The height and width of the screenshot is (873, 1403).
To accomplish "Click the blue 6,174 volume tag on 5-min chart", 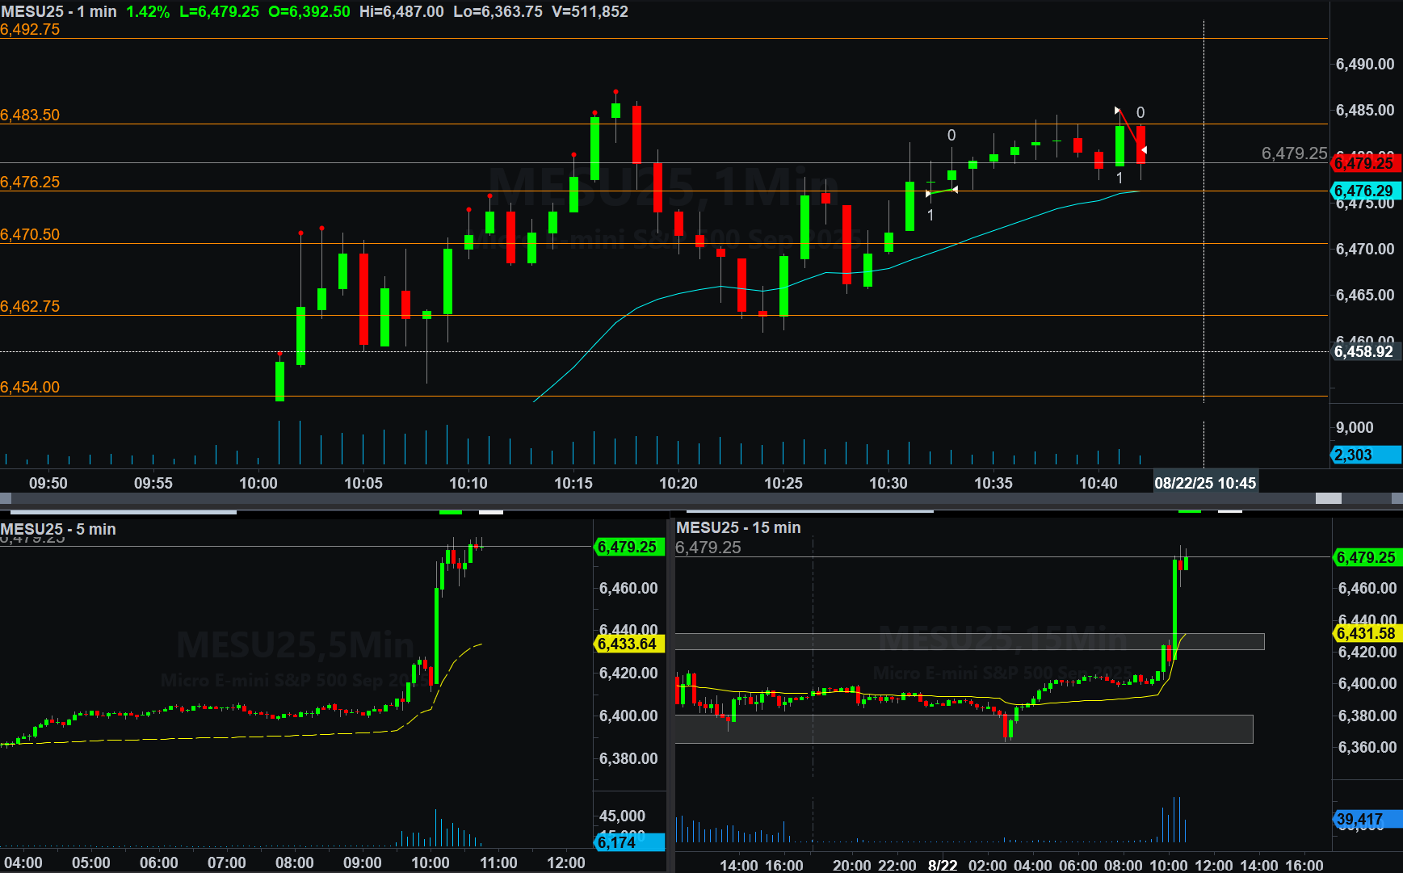I will click(628, 842).
